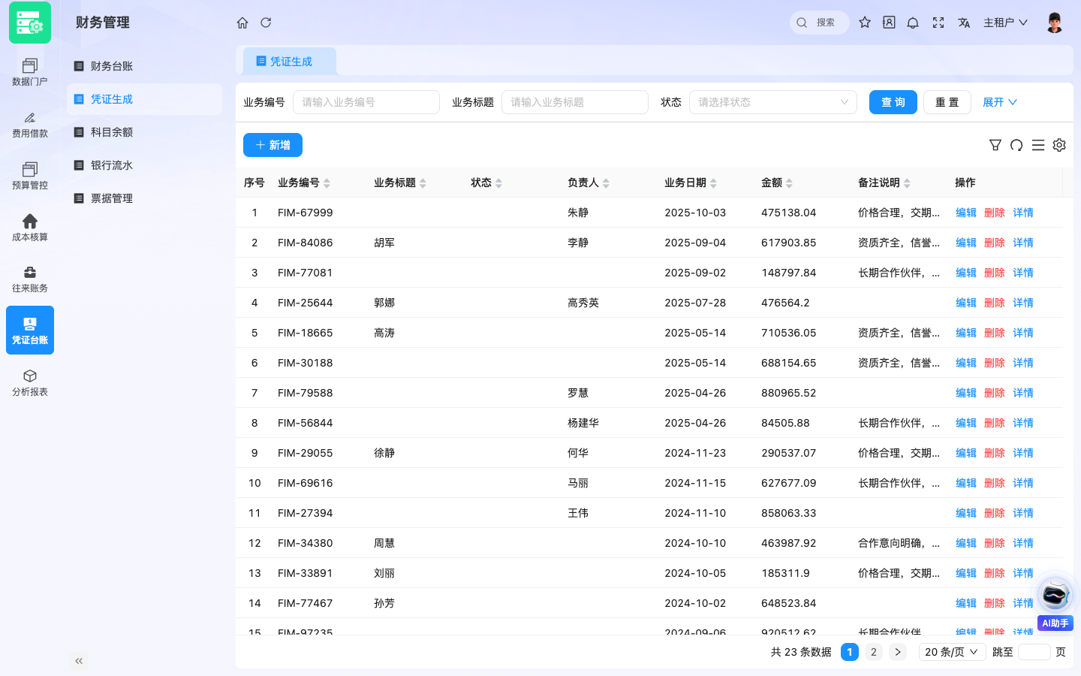The image size is (1081, 676).
Task: Click the 业务标题 input field
Action: 575,102
